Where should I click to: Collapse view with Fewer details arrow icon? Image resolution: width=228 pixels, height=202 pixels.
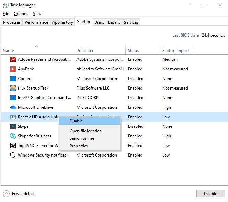point(6,193)
